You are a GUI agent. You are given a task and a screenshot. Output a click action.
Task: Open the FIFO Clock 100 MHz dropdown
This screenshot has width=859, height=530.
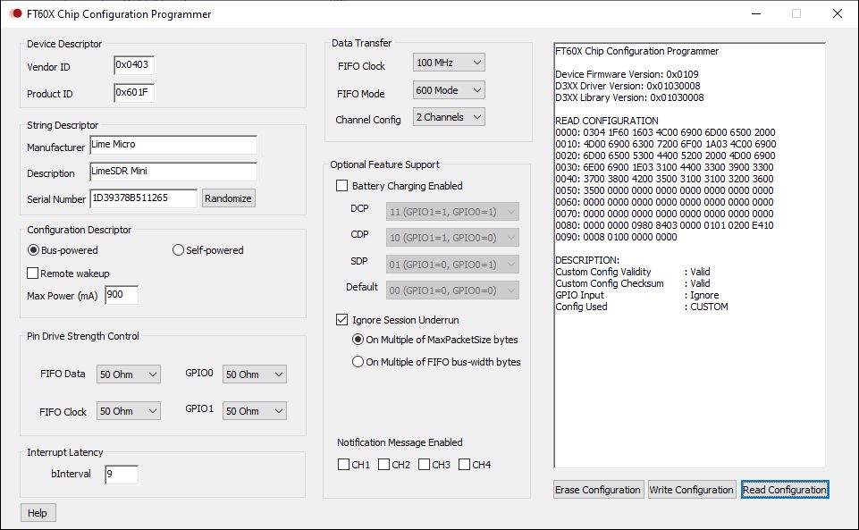tap(449, 63)
